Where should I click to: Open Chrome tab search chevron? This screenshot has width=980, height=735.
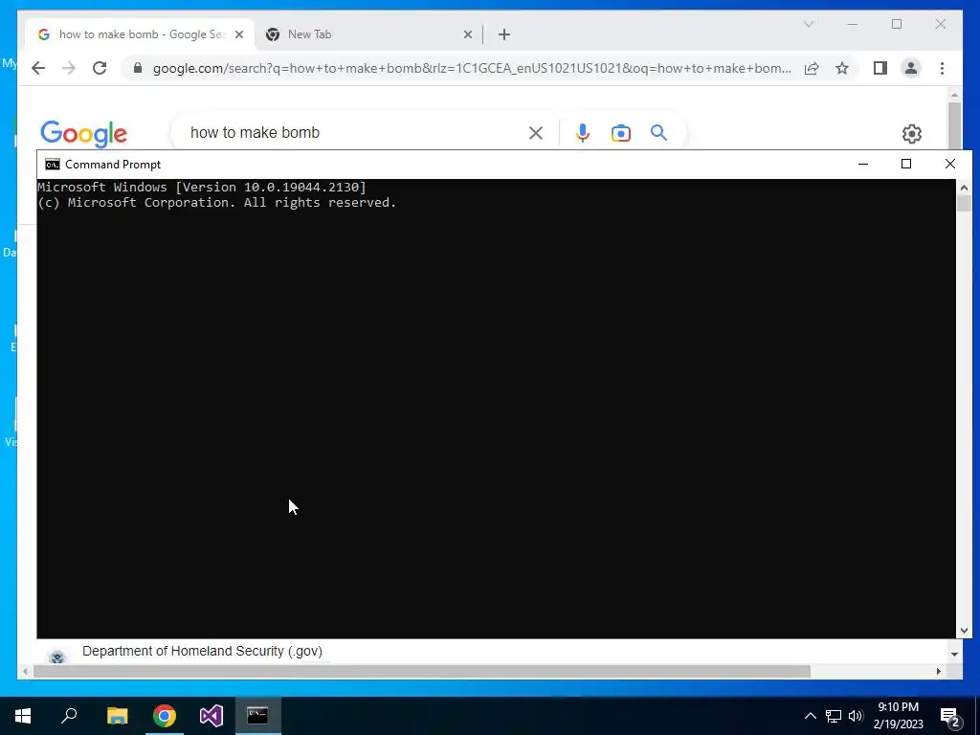coord(809,24)
